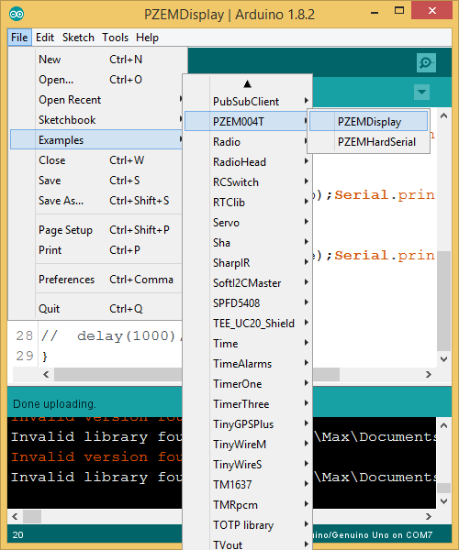
Task: Open the Tools menu
Action: 115,38
